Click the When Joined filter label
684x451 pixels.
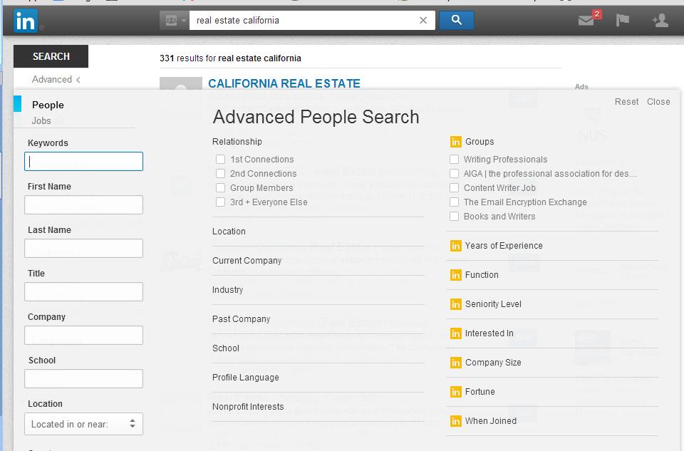pyautogui.click(x=491, y=421)
